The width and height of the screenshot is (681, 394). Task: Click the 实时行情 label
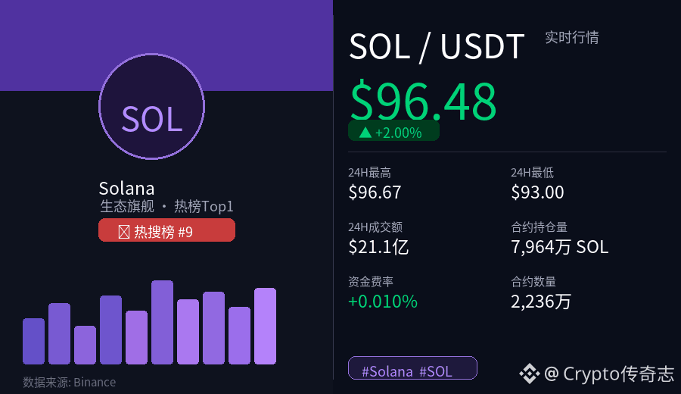tap(571, 37)
